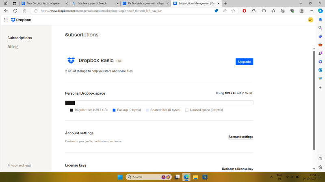This screenshot has width=325, height=182.
Task: Show hidden icons in system tray
Action: click(x=271, y=177)
